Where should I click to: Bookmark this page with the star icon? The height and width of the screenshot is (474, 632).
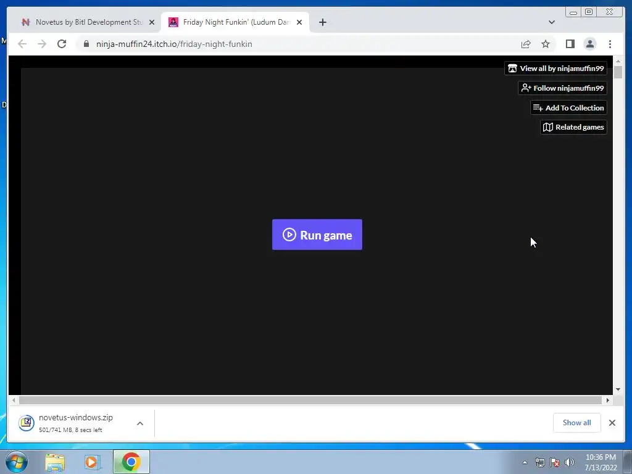546,44
